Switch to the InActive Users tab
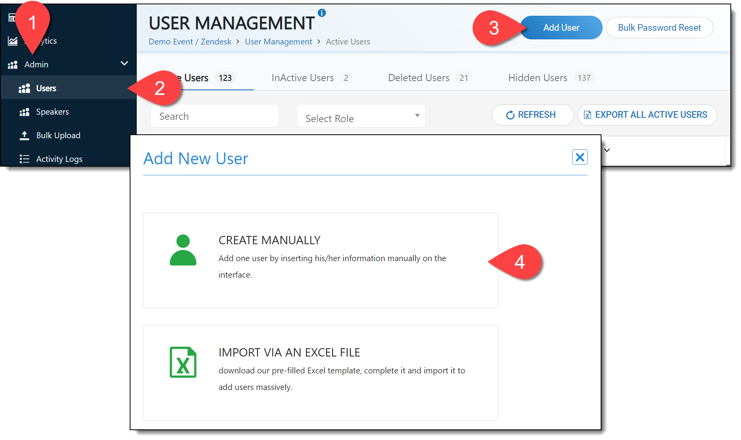 [303, 78]
